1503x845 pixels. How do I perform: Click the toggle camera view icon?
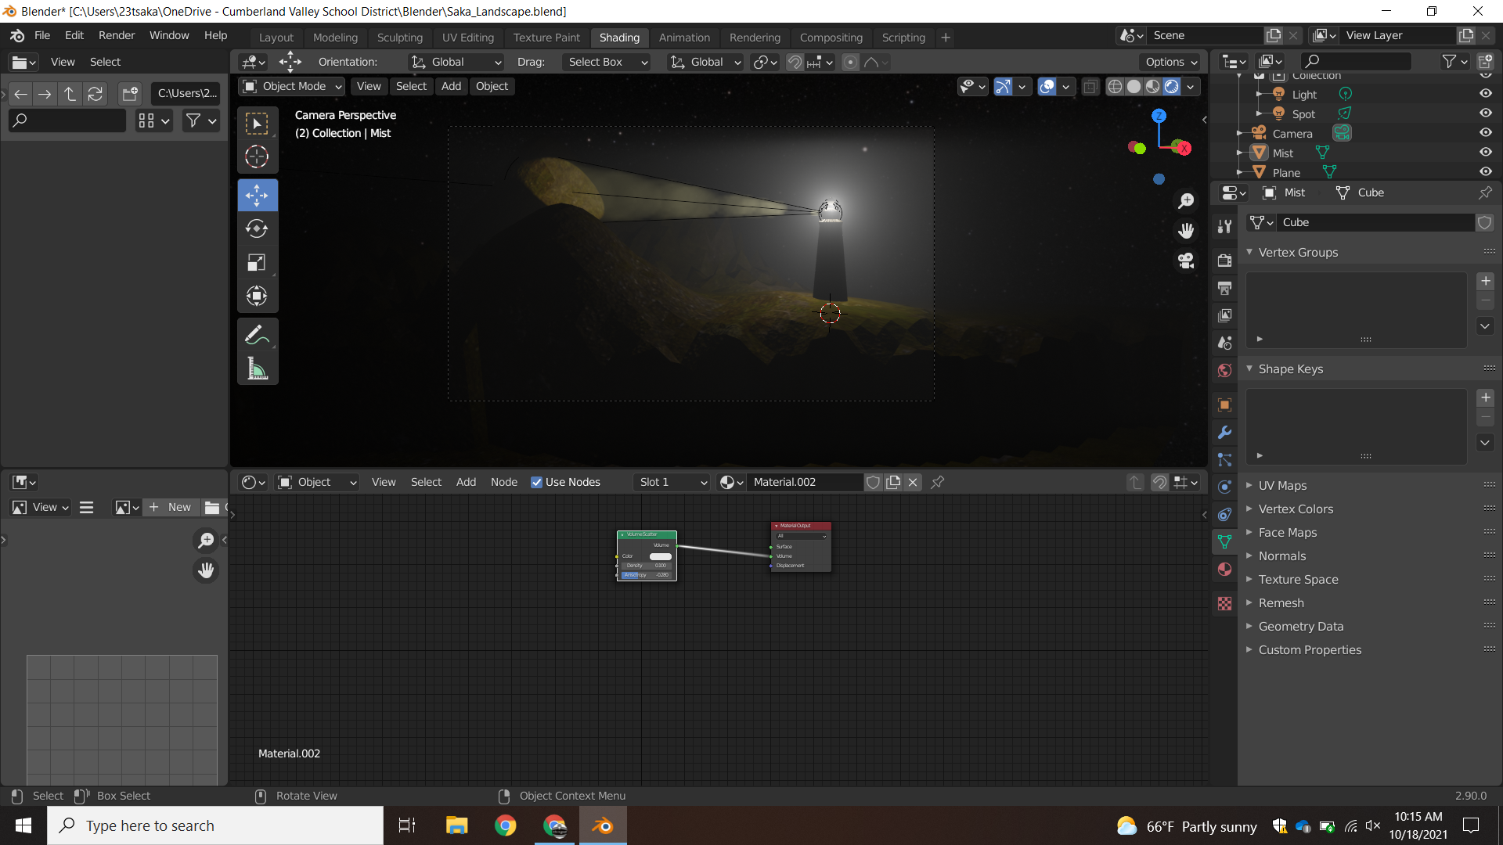point(1186,261)
